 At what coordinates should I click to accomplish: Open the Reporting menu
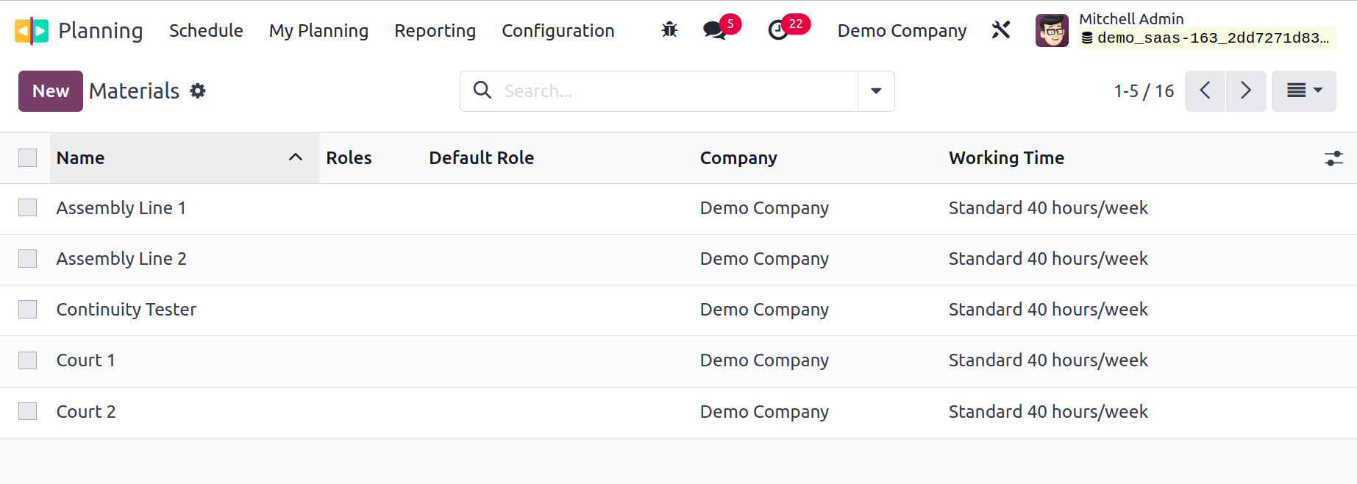435,31
